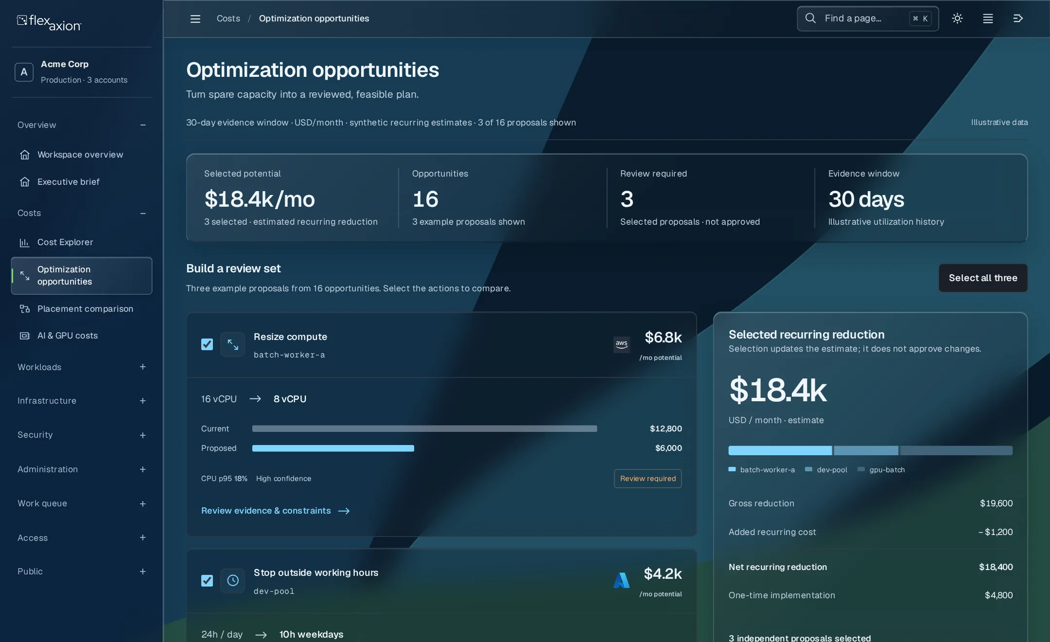Toggle the sidebar hamburger menu icon
1050x642 pixels.
[x=195, y=18]
